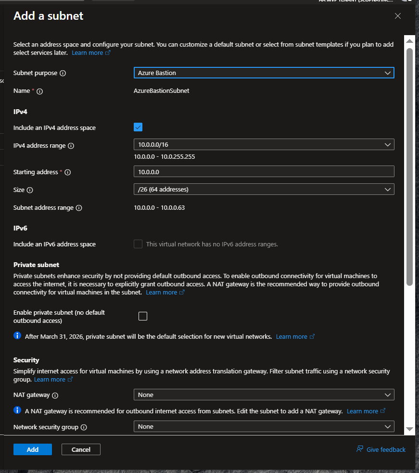This screenshot has height=473, width=419.
Task: Click into the Starting address input field
Action: (264, 172)
